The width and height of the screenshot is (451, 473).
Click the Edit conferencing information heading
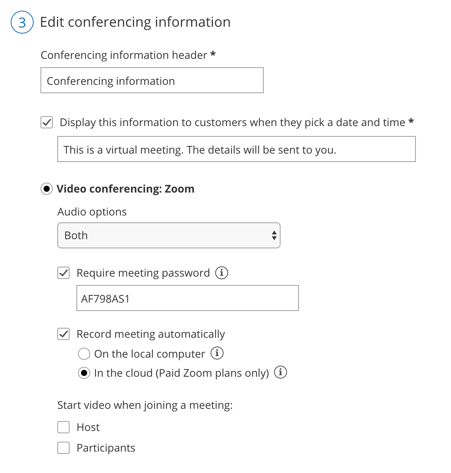point(135,22)
